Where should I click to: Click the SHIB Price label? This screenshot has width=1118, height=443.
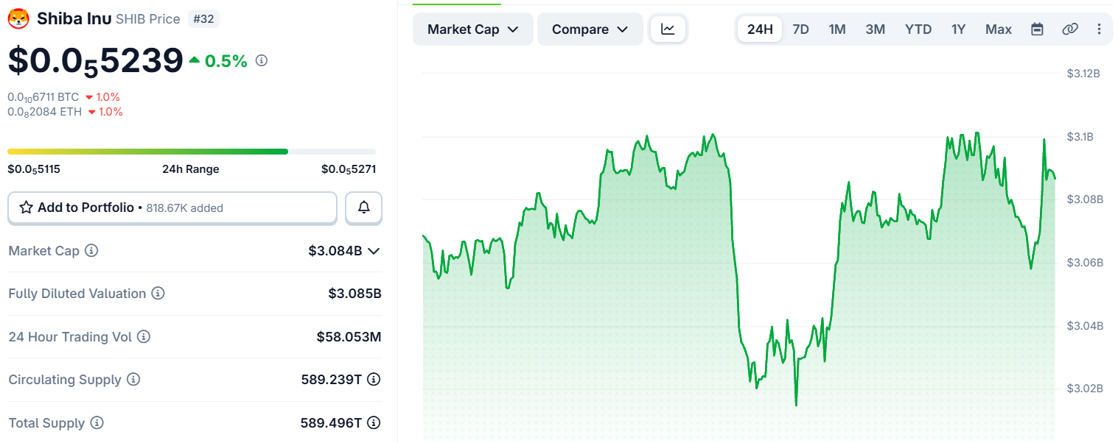148,19
